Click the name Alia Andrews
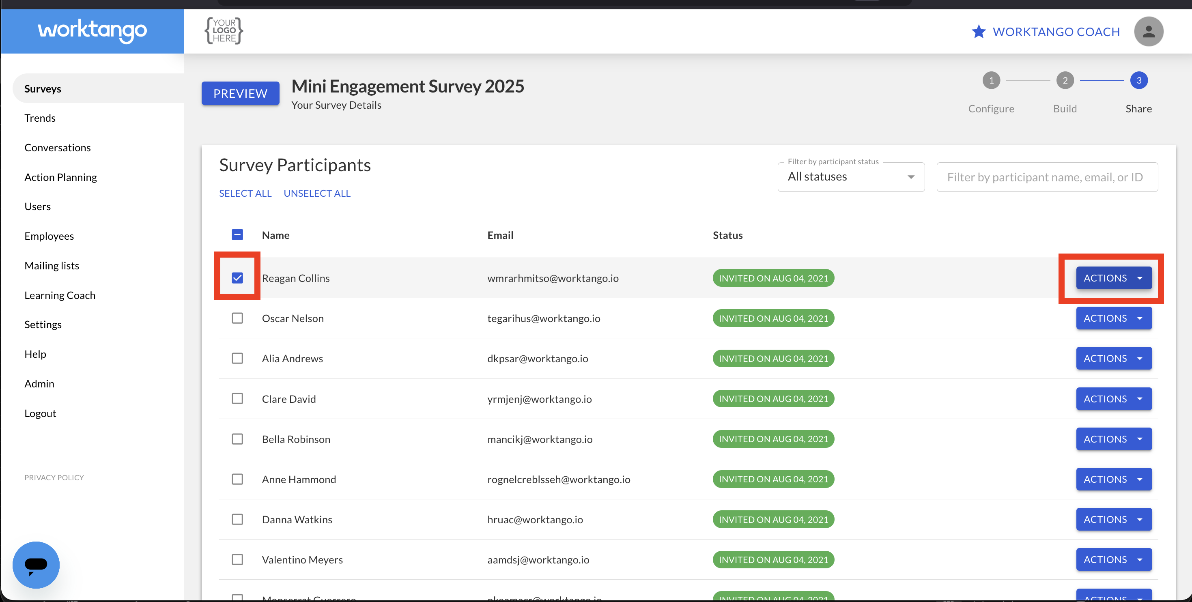The width and height of the screenshot is (1192, 602). (x=293, y=359)
